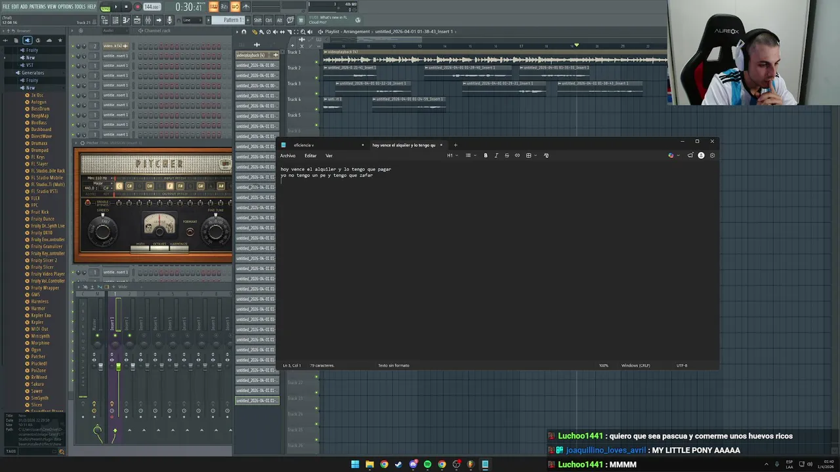Select the BassDrum generator in browser
The width and height of the screenshot is (840, 472).
pyautogui.click(x=39, y=109)
